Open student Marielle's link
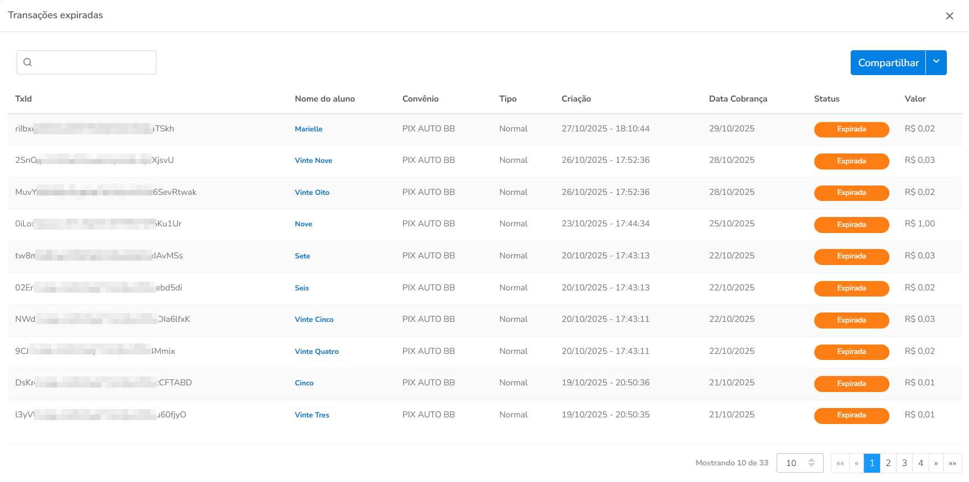Screen dimensions: 969x482 (308, 129)
